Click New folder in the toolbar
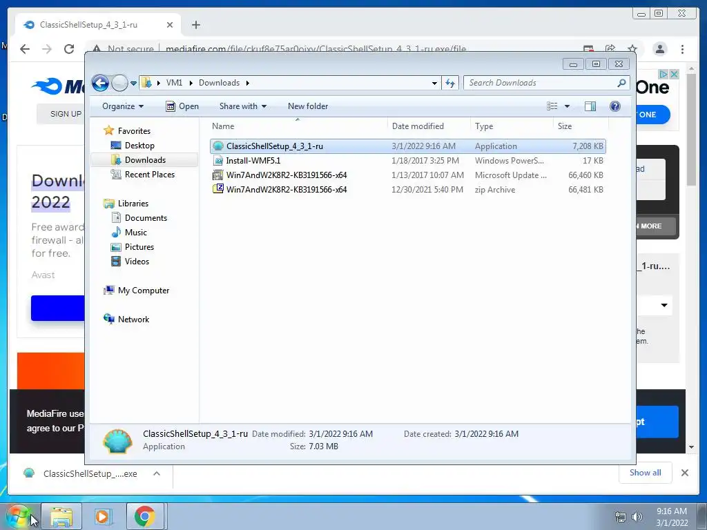 pos(308,106)
